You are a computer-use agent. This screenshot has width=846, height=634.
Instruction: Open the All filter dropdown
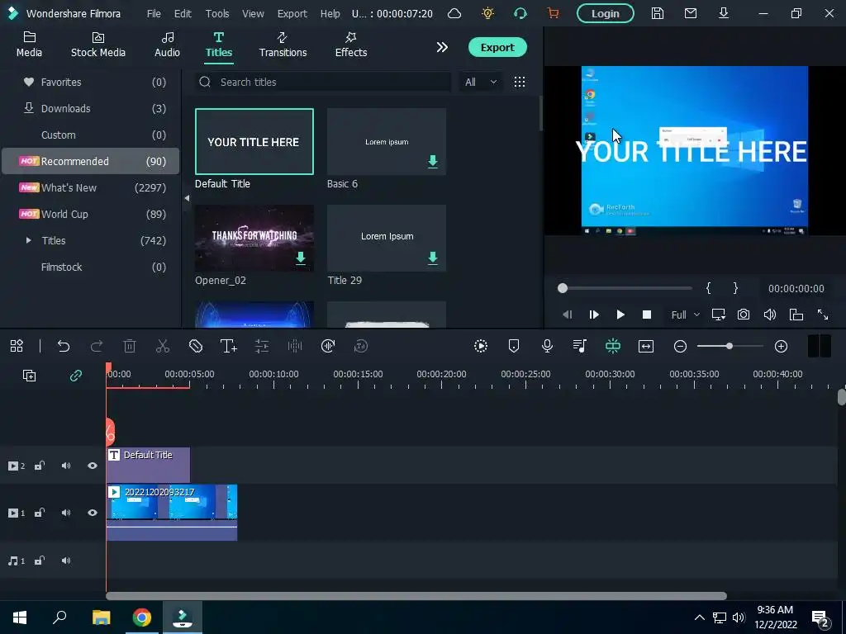click(480, 82)
